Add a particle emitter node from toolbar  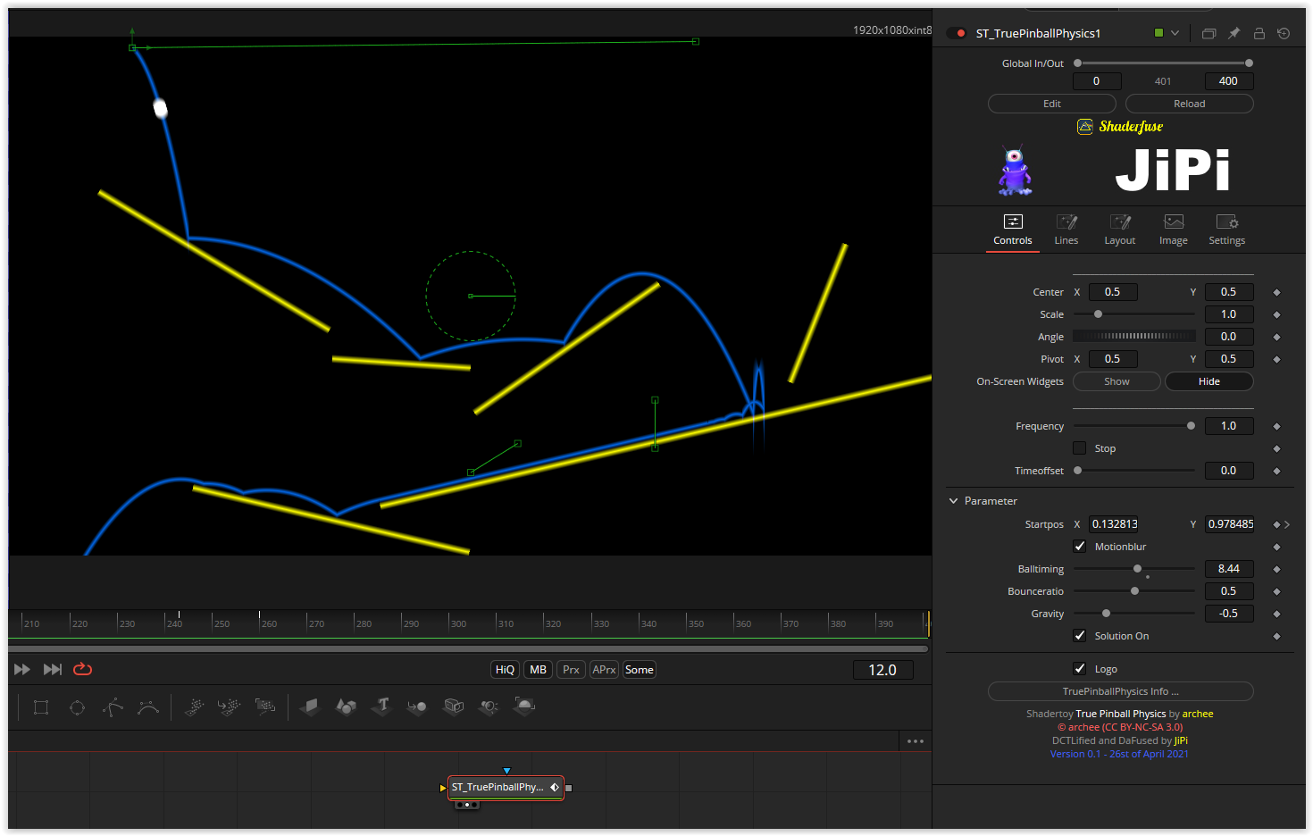[194, 707]
